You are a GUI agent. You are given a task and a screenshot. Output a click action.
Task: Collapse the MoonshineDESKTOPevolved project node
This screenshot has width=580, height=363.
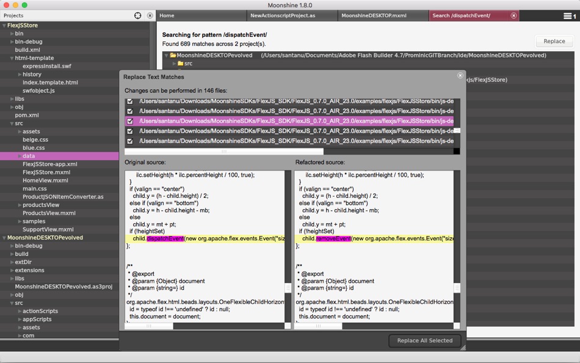(4, 238)
